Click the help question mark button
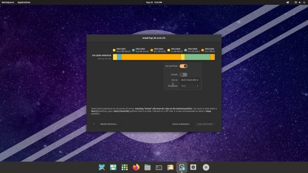This screenshot has height=173, width=308. coord(94,124)
